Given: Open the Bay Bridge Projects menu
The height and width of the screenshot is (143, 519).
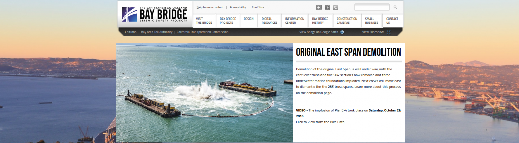Looking at the screenshot, I should pos(228,21).
